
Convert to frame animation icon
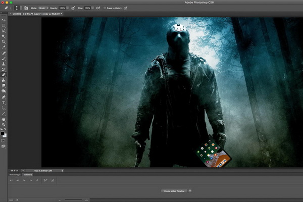(x=11, y=200)
